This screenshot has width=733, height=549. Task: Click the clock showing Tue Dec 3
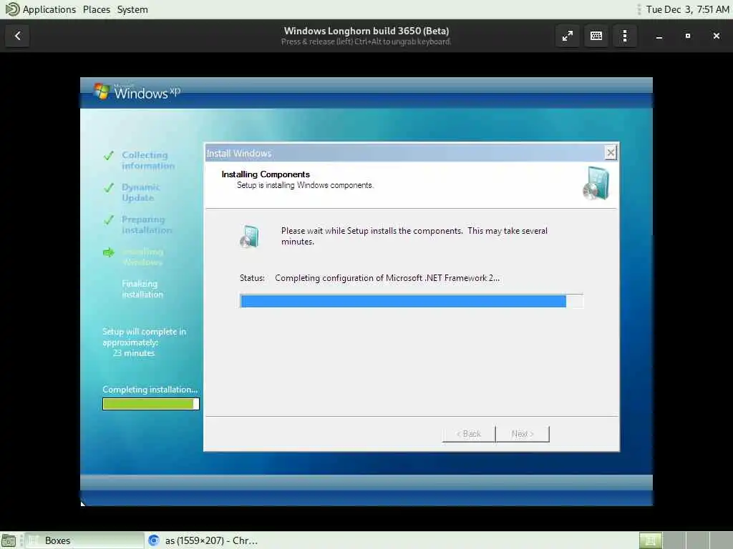click(687, 9)
